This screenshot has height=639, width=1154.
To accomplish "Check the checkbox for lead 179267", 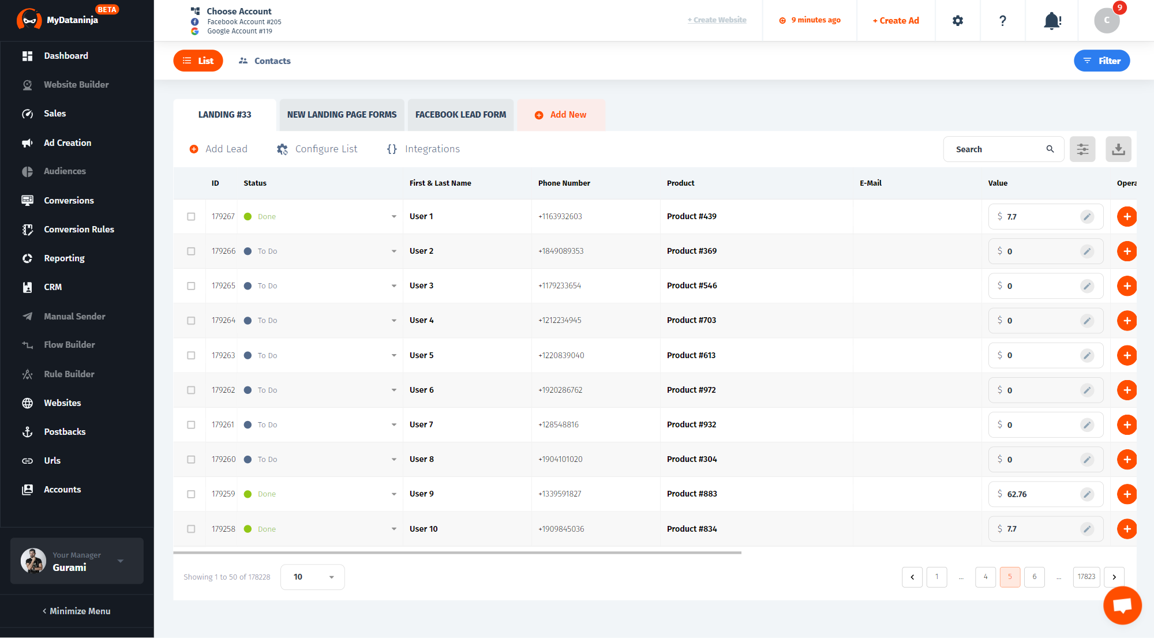I will [x=191, y=217].
